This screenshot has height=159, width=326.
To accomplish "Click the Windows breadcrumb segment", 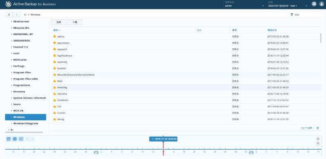I will 35,15.
